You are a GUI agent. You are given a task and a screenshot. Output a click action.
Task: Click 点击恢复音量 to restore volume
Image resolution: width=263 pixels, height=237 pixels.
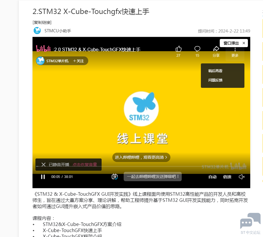(x=85, y=165)
